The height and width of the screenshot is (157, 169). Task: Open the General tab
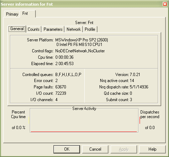coord(17,29)
